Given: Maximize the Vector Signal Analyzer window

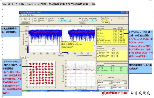Looking at the screenshot, I should click(x=124, y=13).
